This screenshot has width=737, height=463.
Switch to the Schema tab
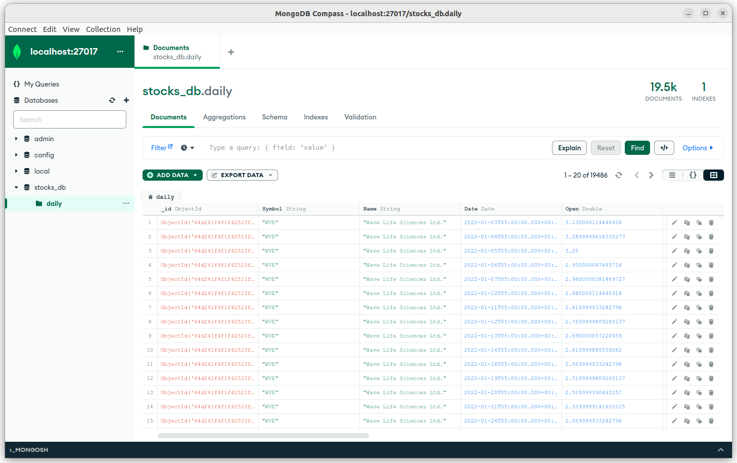click(274, 117)
